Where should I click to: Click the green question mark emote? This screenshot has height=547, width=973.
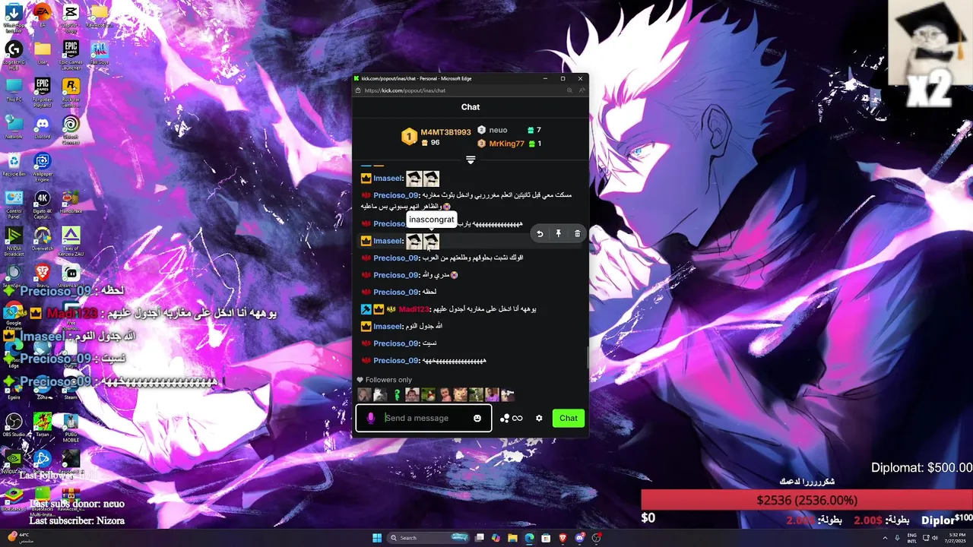click(x=396, y=394)
